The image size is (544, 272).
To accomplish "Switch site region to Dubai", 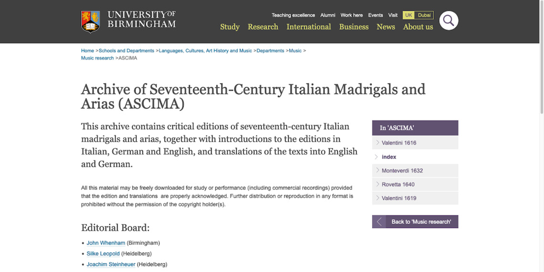I will pyautogui.click(x=424, y=15).
